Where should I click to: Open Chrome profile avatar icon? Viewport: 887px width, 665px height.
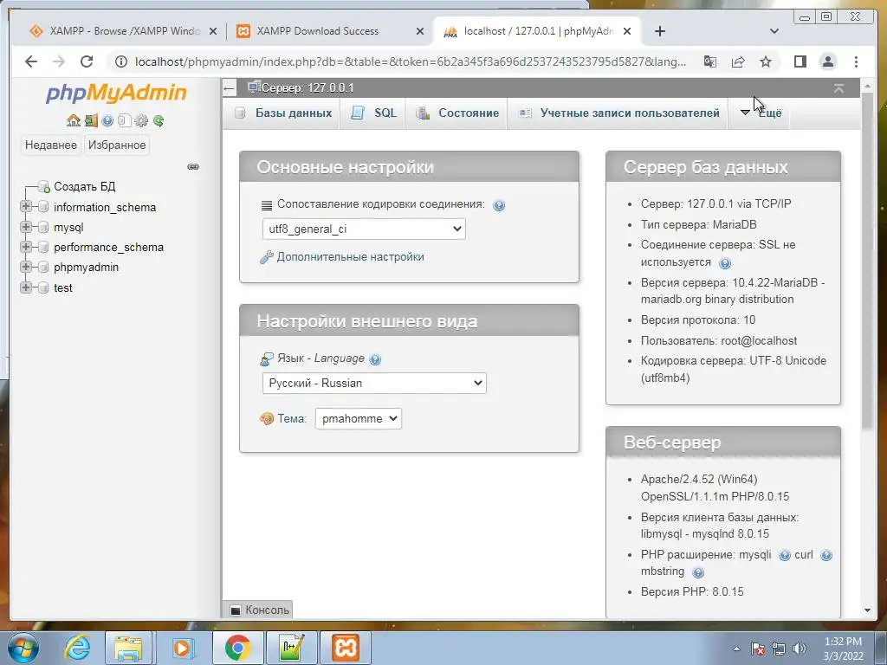[x=827, y=61]
